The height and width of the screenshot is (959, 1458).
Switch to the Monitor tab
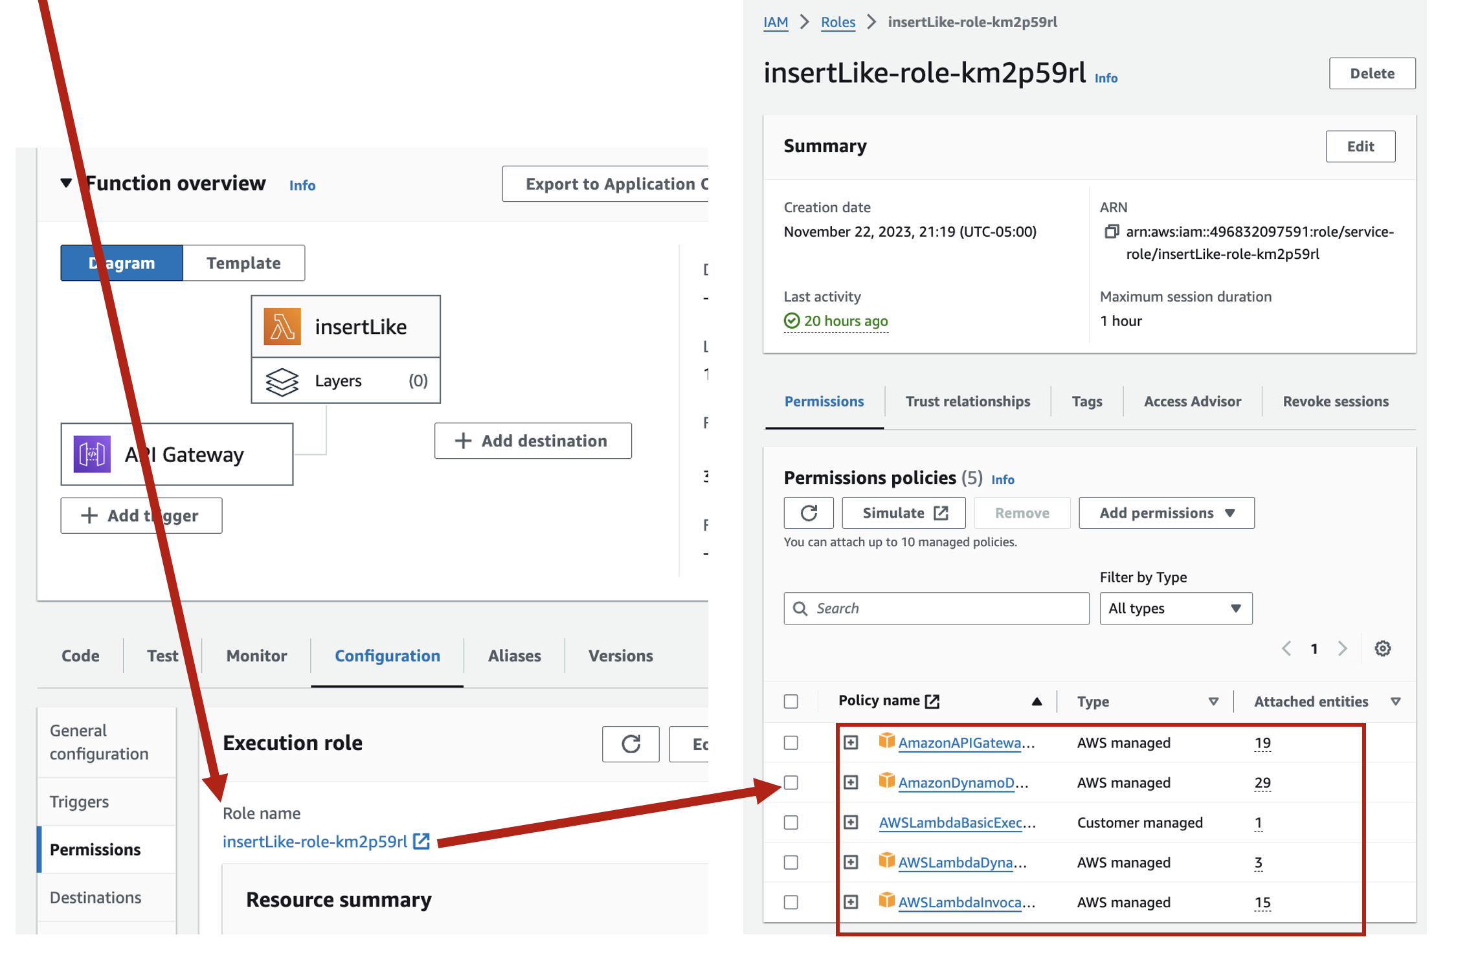pyautogui.click(x=256, y=656)
